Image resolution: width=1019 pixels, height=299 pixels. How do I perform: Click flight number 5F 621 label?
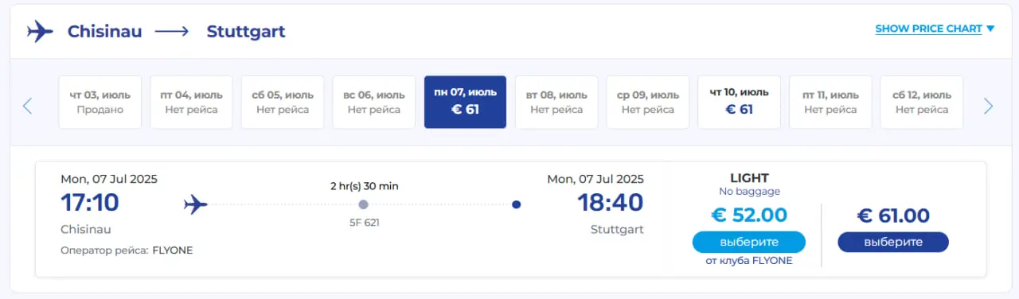pyautogui.click(x=365, y=223)
